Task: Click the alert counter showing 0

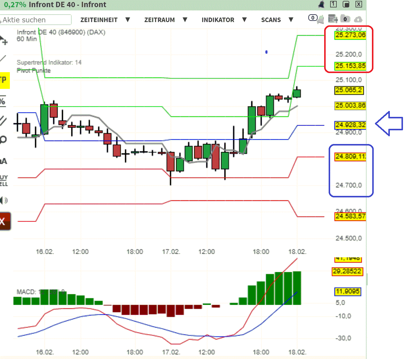Action: click(x=312, y=18)
